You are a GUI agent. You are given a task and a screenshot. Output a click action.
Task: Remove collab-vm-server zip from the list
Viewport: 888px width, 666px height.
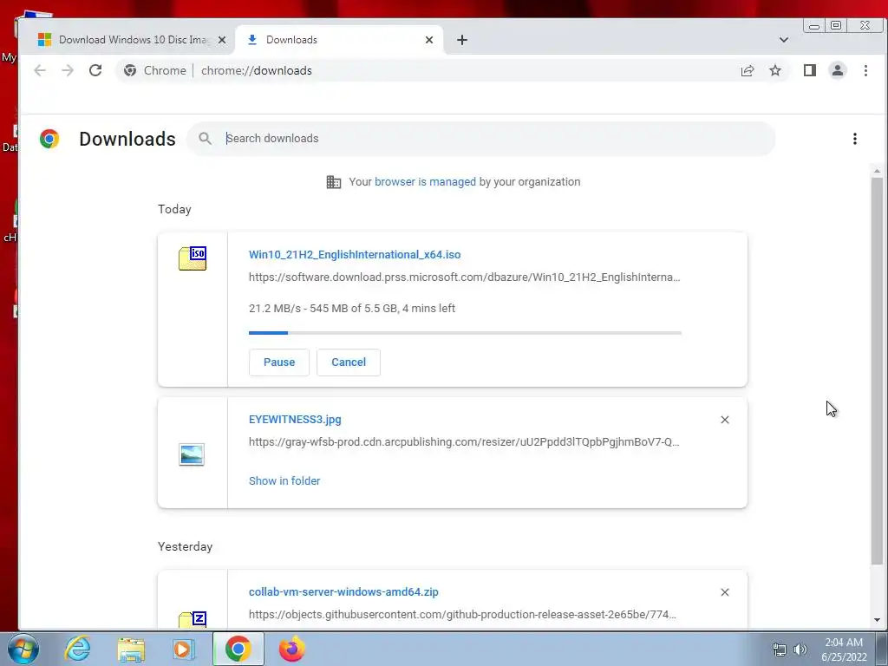pos(725,591)
